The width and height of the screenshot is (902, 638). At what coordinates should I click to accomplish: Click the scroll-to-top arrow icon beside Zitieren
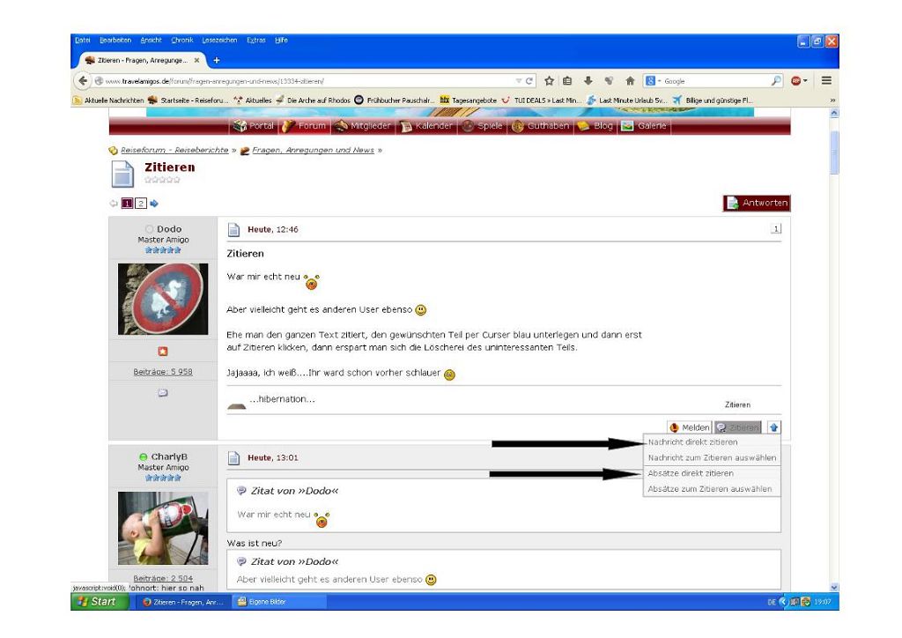pos(774,427)
